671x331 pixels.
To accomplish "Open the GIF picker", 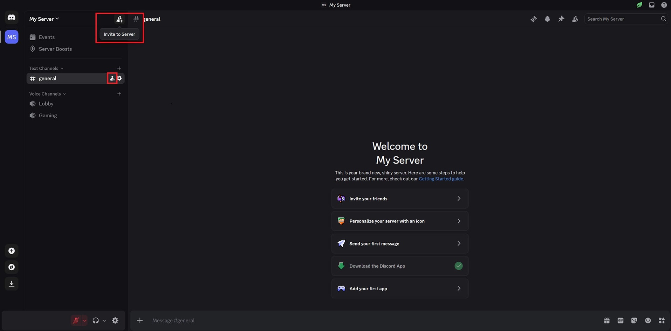I will pos(621,320).
